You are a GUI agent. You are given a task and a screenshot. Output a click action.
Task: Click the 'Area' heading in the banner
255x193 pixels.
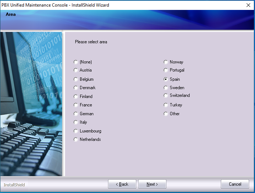11,14
